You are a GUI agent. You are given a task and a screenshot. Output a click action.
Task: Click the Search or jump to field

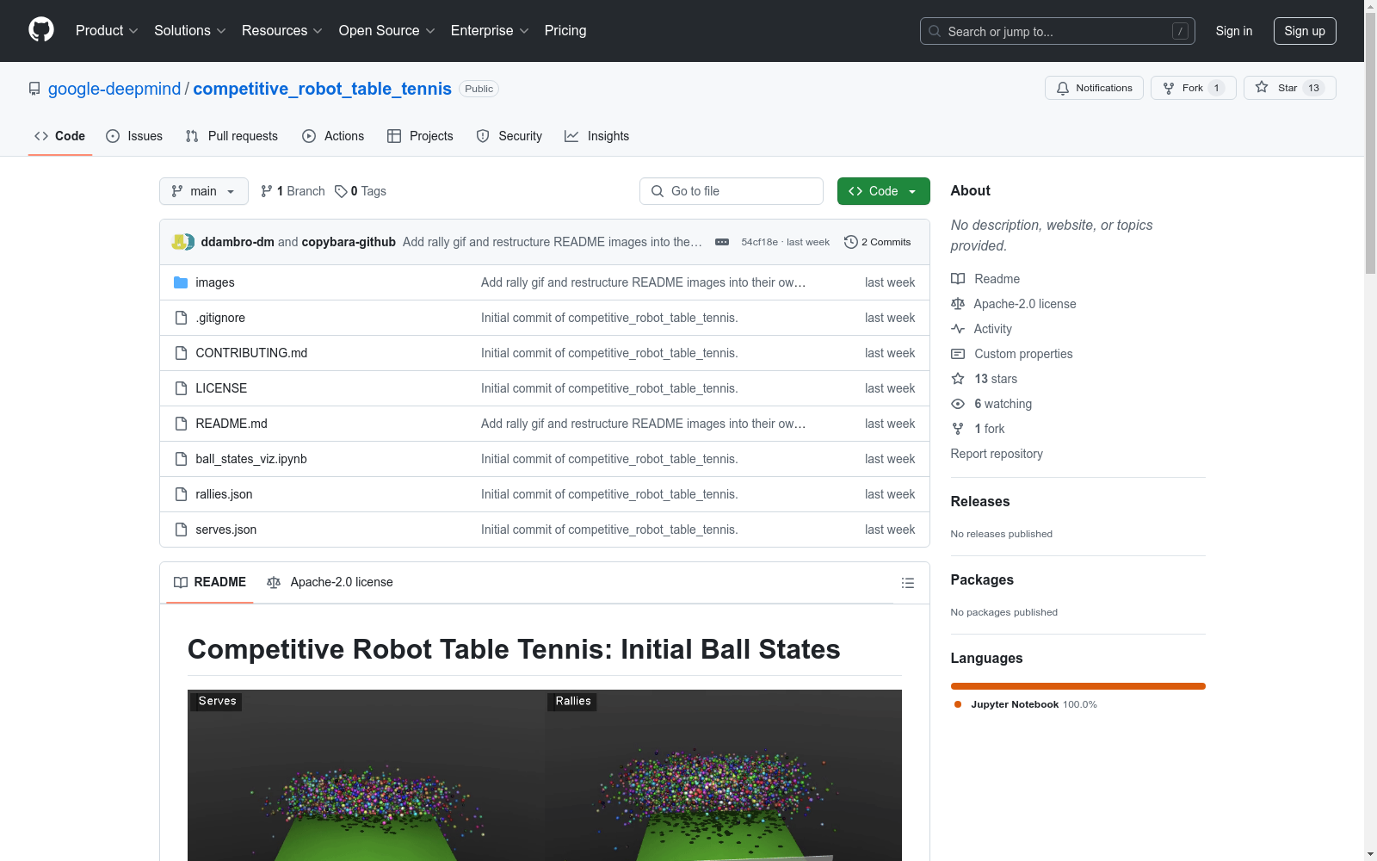point(1058,31)
